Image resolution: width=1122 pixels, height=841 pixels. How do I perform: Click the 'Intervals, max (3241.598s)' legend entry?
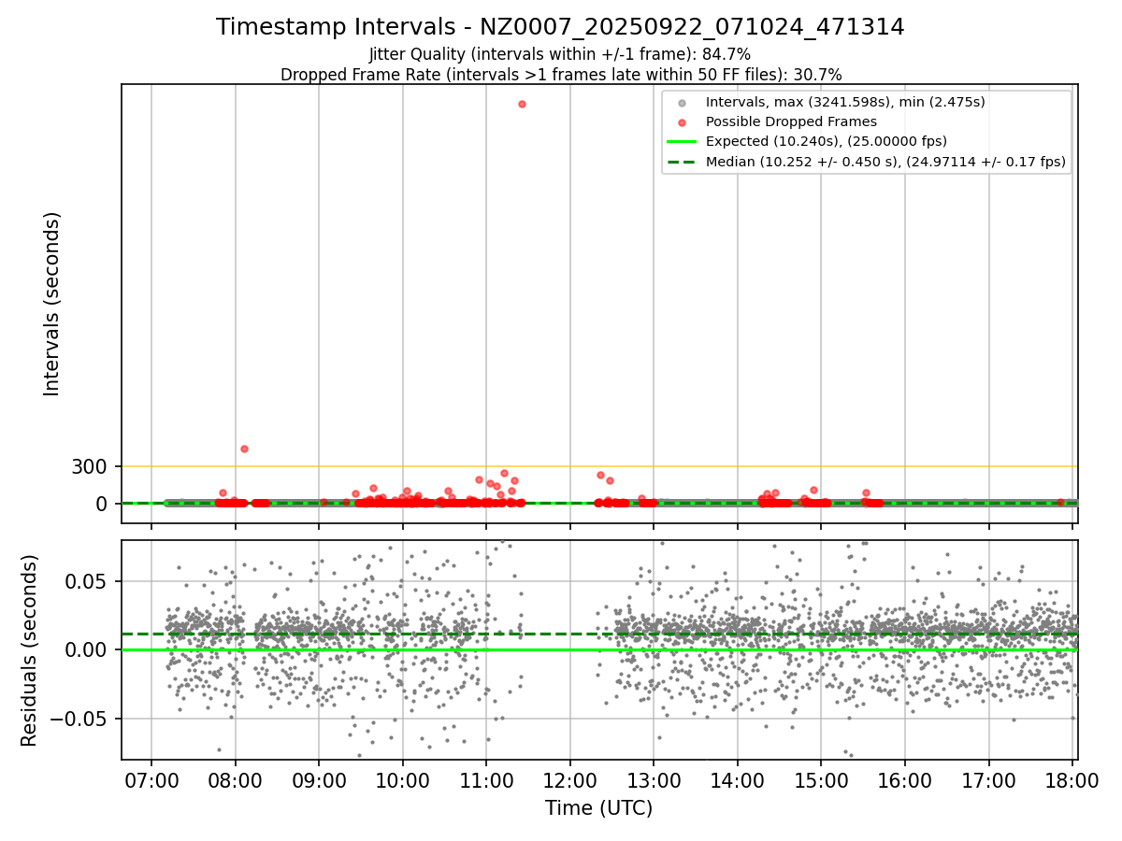point(845,102)
